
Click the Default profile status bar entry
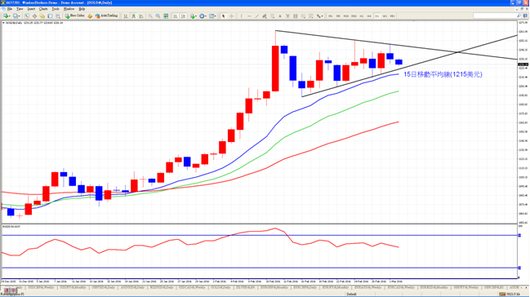[x=351, y=295]
